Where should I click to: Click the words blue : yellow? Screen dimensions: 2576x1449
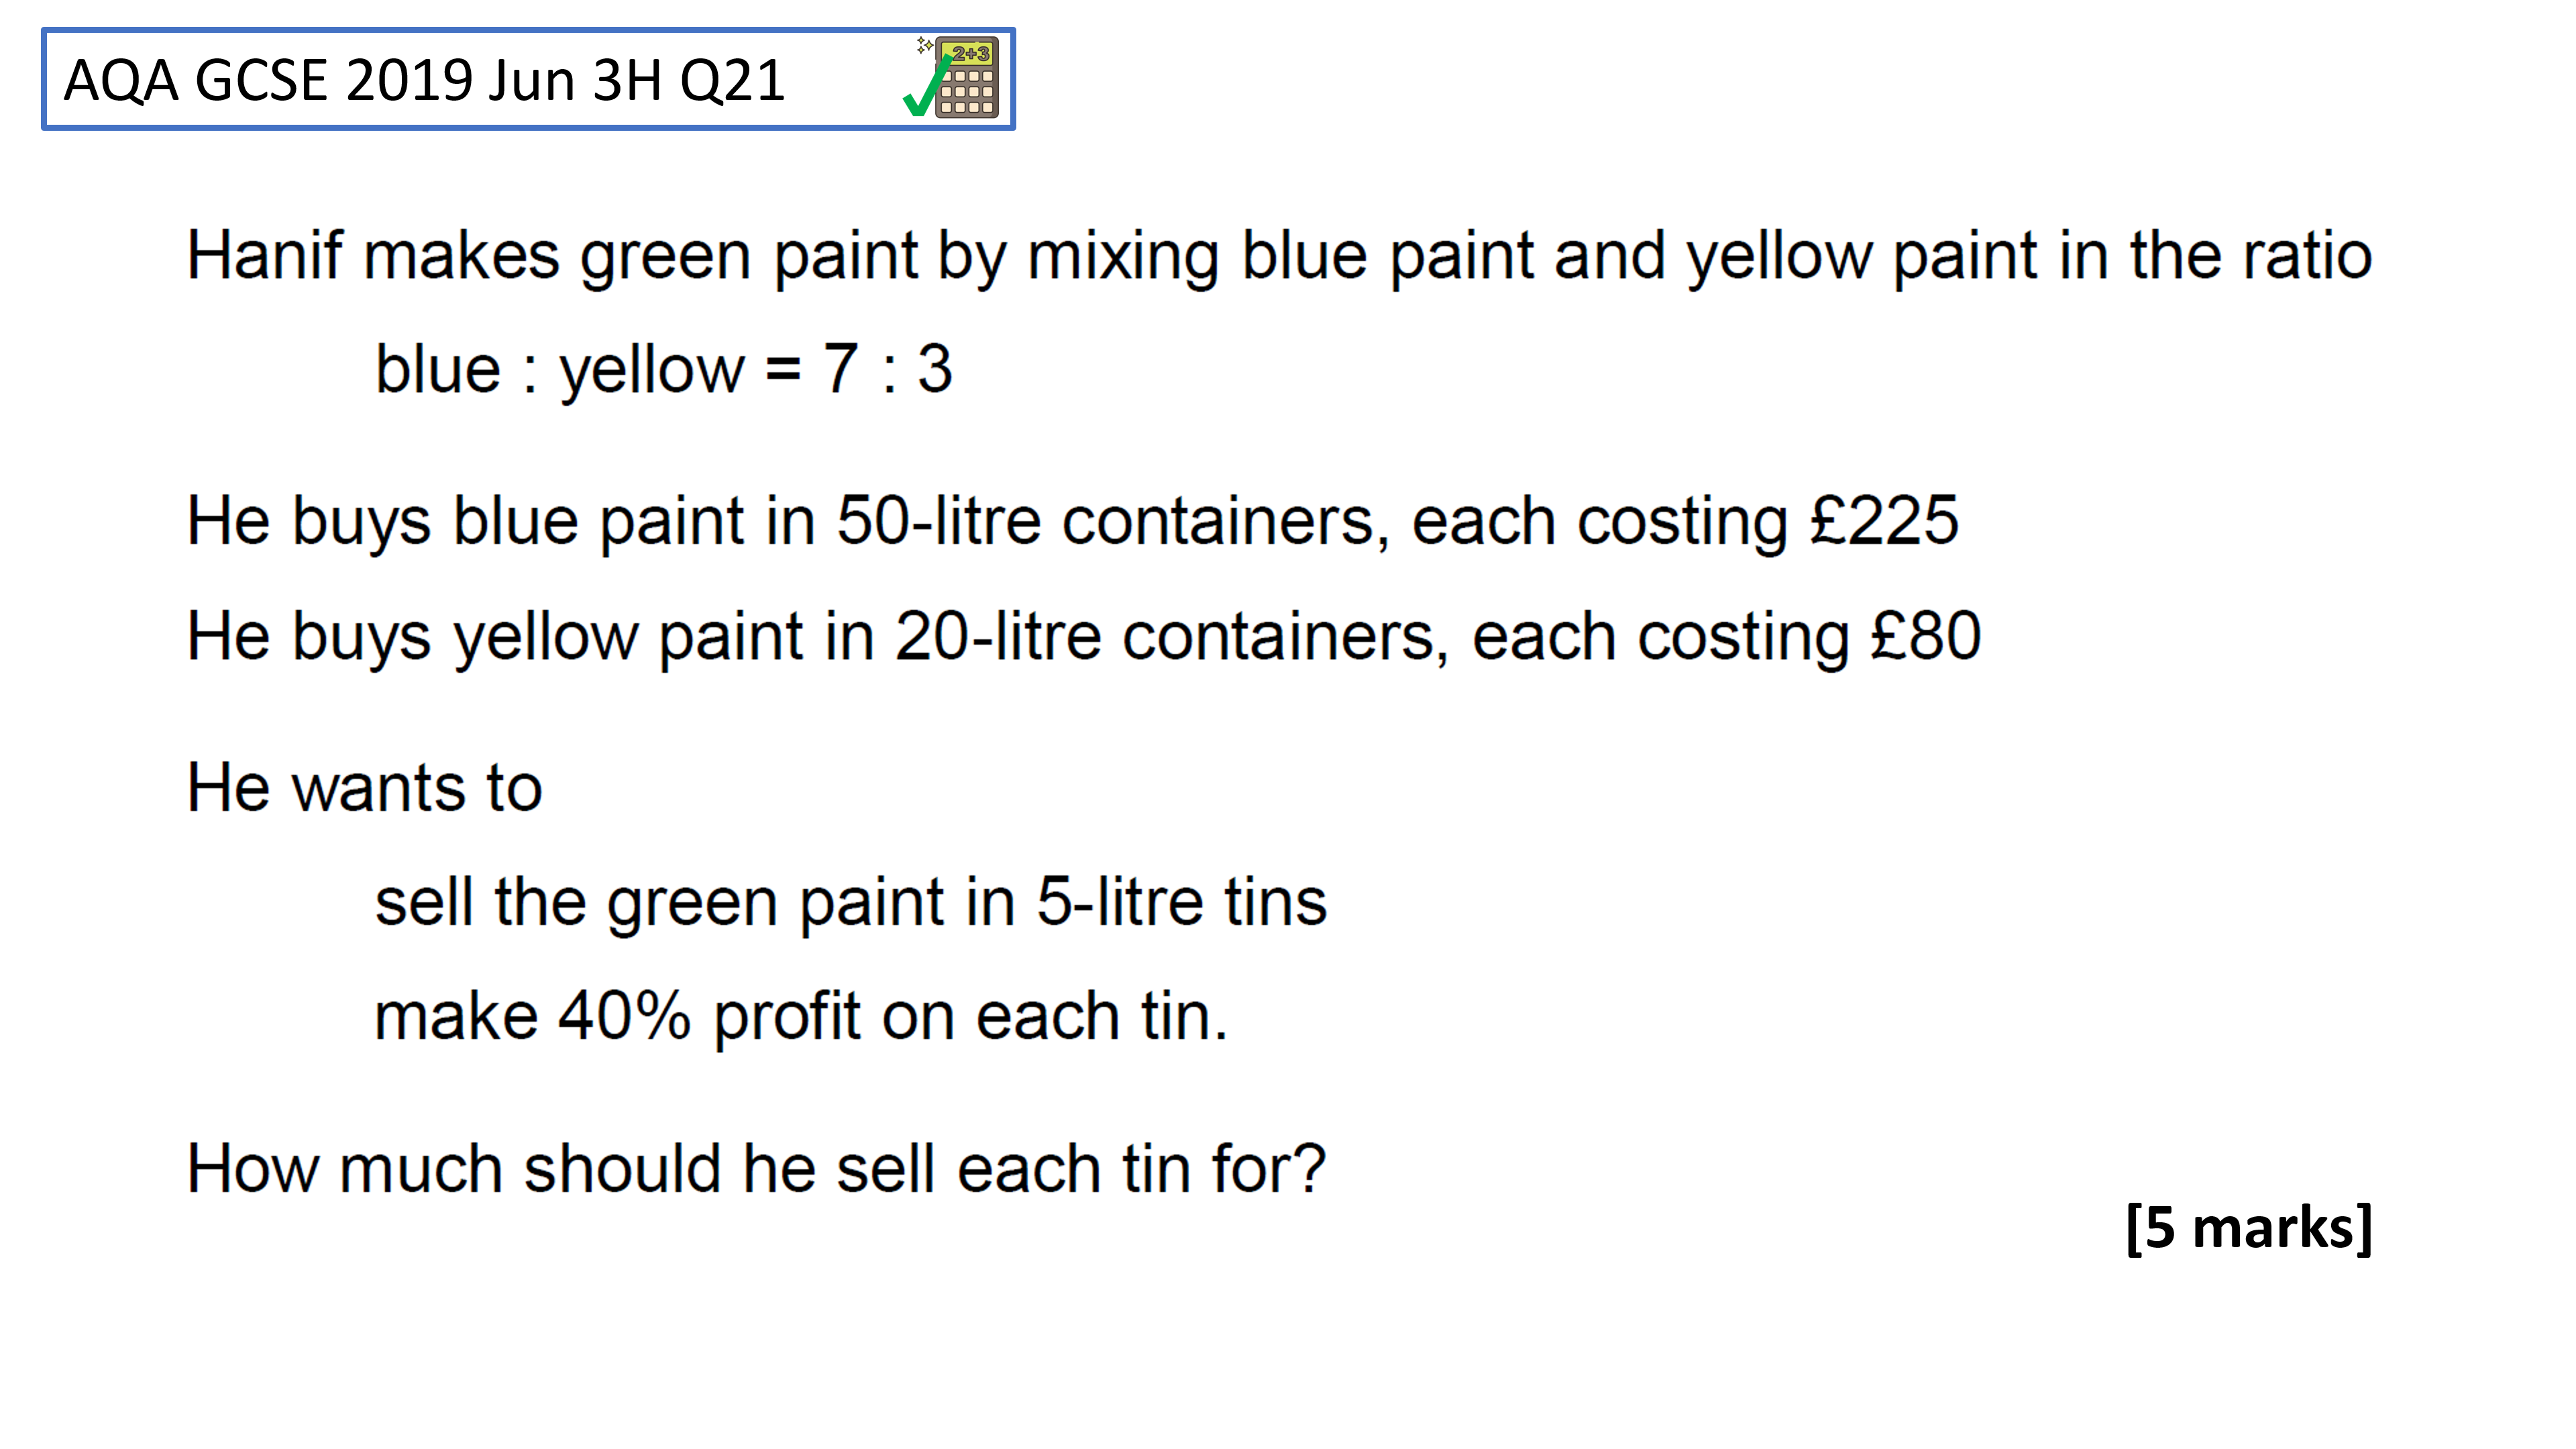click(x=560, y=370)
